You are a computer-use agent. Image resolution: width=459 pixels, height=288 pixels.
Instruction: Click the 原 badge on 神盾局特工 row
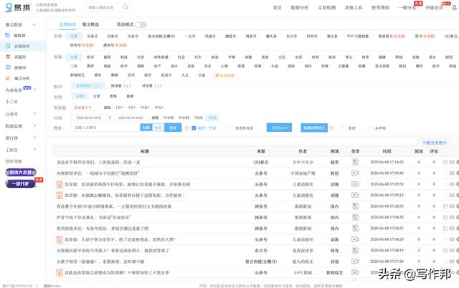pos(60,273)
